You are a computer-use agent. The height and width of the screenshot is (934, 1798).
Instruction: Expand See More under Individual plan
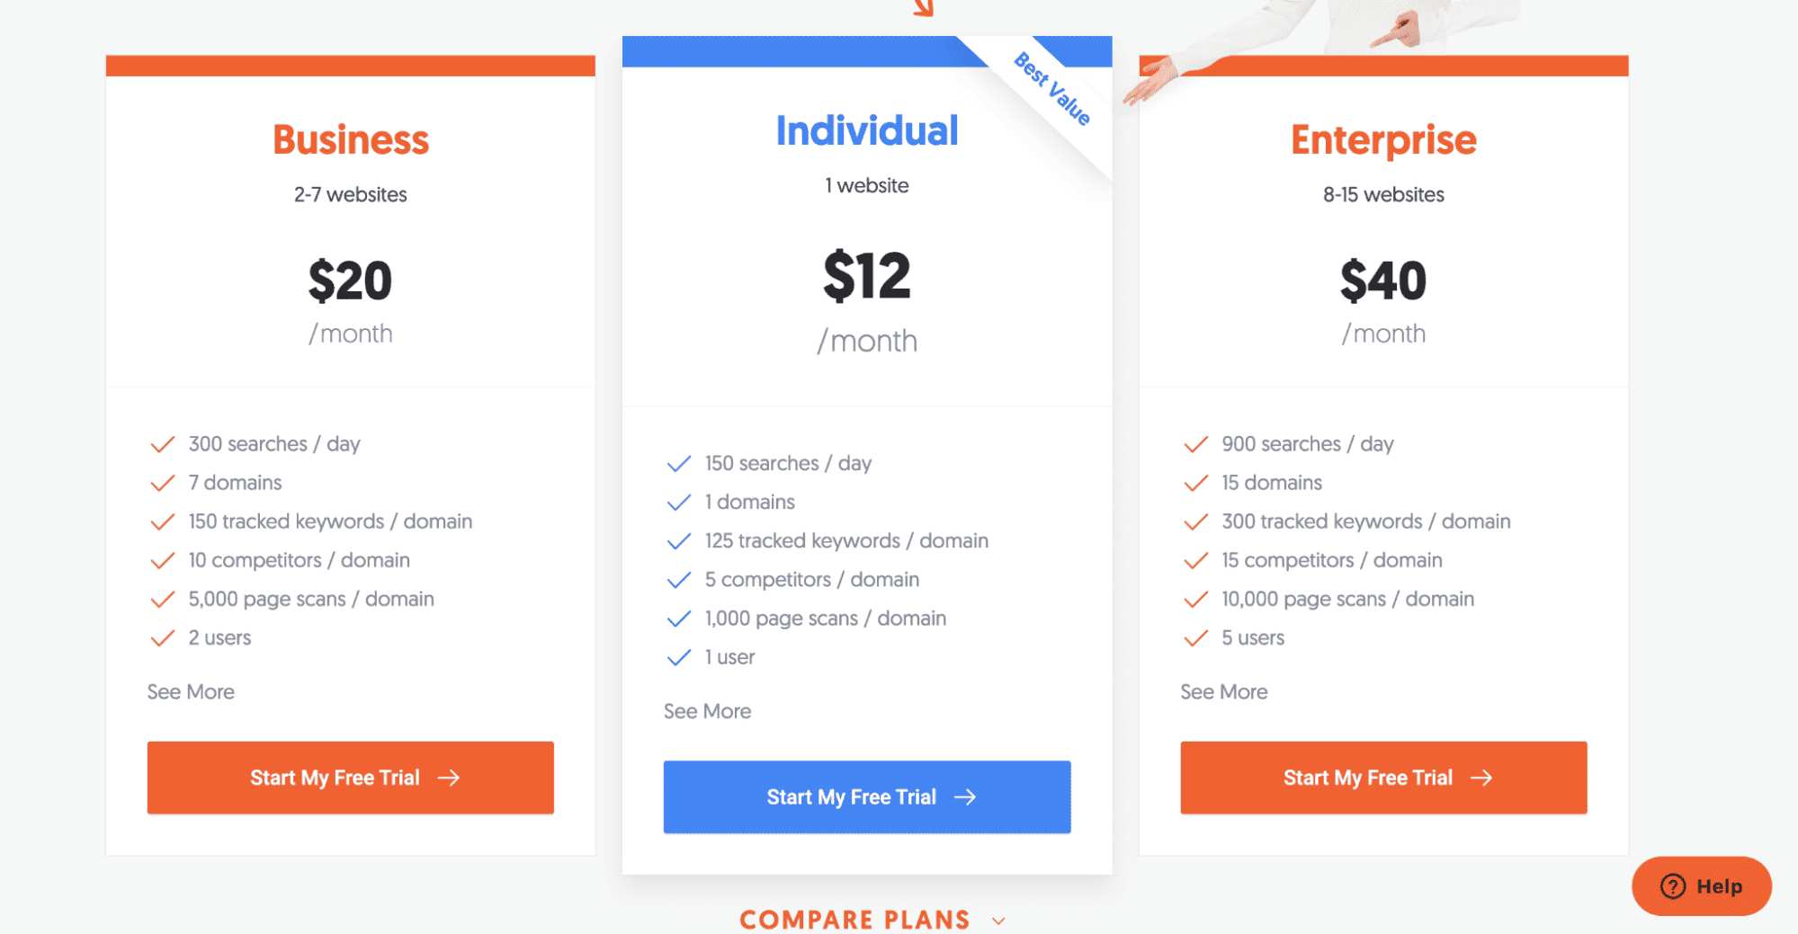coord(707,712)
